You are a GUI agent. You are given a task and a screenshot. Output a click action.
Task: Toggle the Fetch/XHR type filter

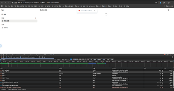point(75,59)
